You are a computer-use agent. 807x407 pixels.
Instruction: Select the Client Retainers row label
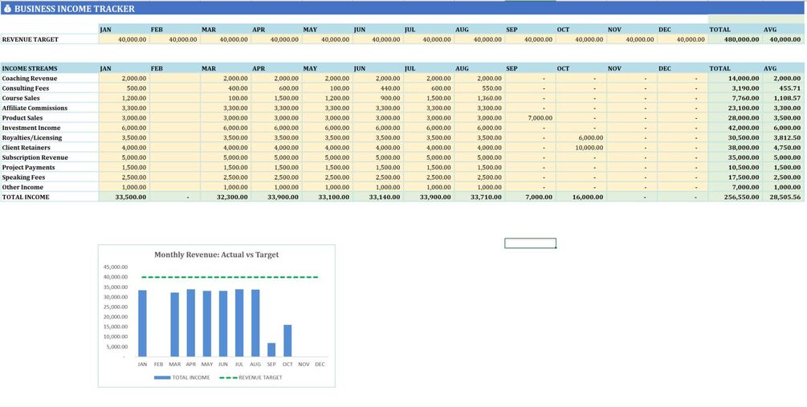point(26,147)
